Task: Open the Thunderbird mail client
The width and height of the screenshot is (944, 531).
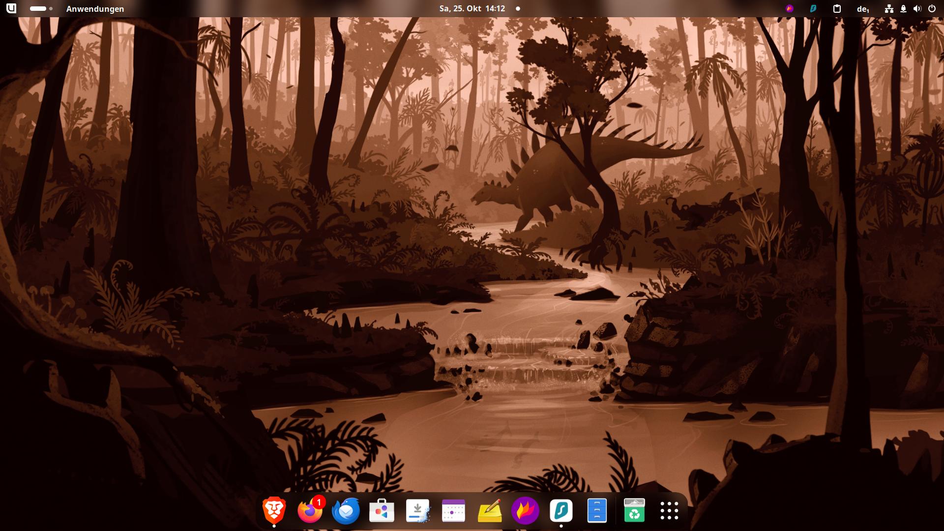Action: coord(346,510)
